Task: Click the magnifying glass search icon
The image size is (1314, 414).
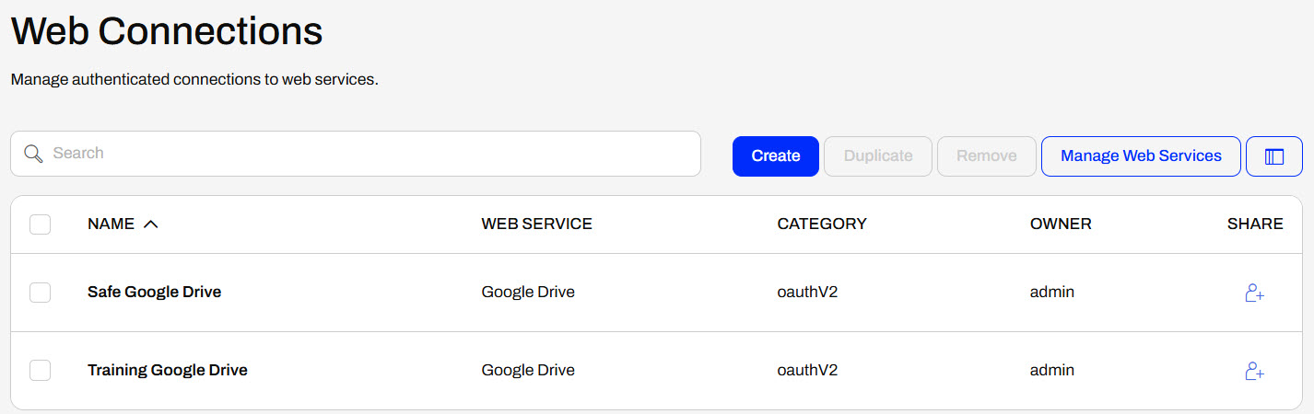Action: pyautogui.click(x=33, y=154)
